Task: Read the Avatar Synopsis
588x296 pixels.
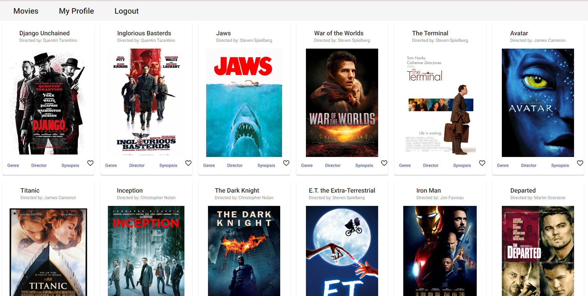Action: point(560,165)
